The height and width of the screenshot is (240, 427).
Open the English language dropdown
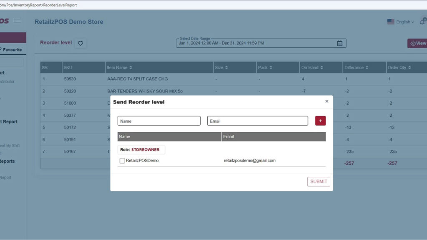[401, 22]
